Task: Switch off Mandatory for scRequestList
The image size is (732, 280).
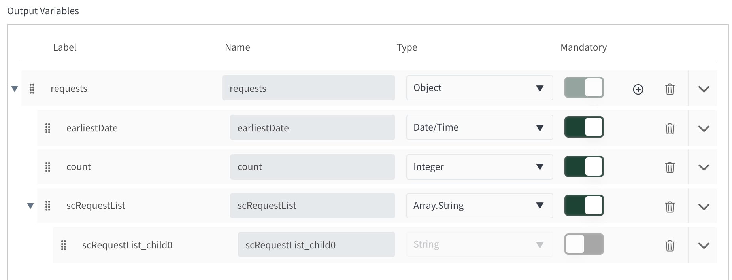Action: [x=584, y=205]
